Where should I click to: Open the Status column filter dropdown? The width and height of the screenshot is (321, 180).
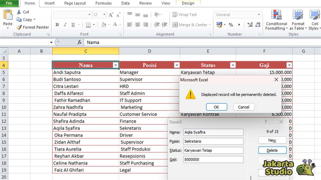click(x=233, y=65)
